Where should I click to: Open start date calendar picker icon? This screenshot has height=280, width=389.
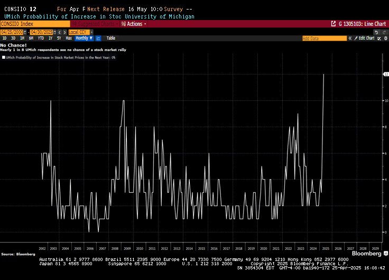point(25,32)
